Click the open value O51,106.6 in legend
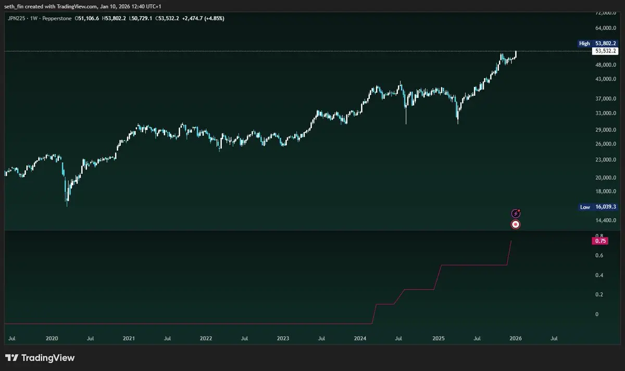The image size is (625, 371). click(87, 18)
